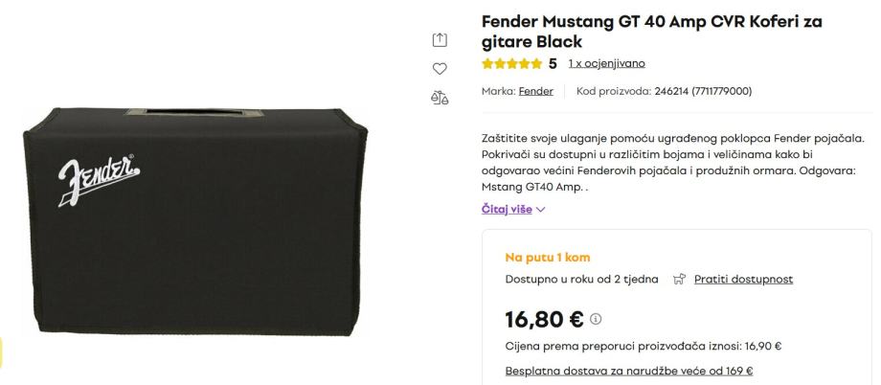The width and height of the screenshot is (881, 385).
Task: Click the black amp cover product image
Action: (195, 221)
